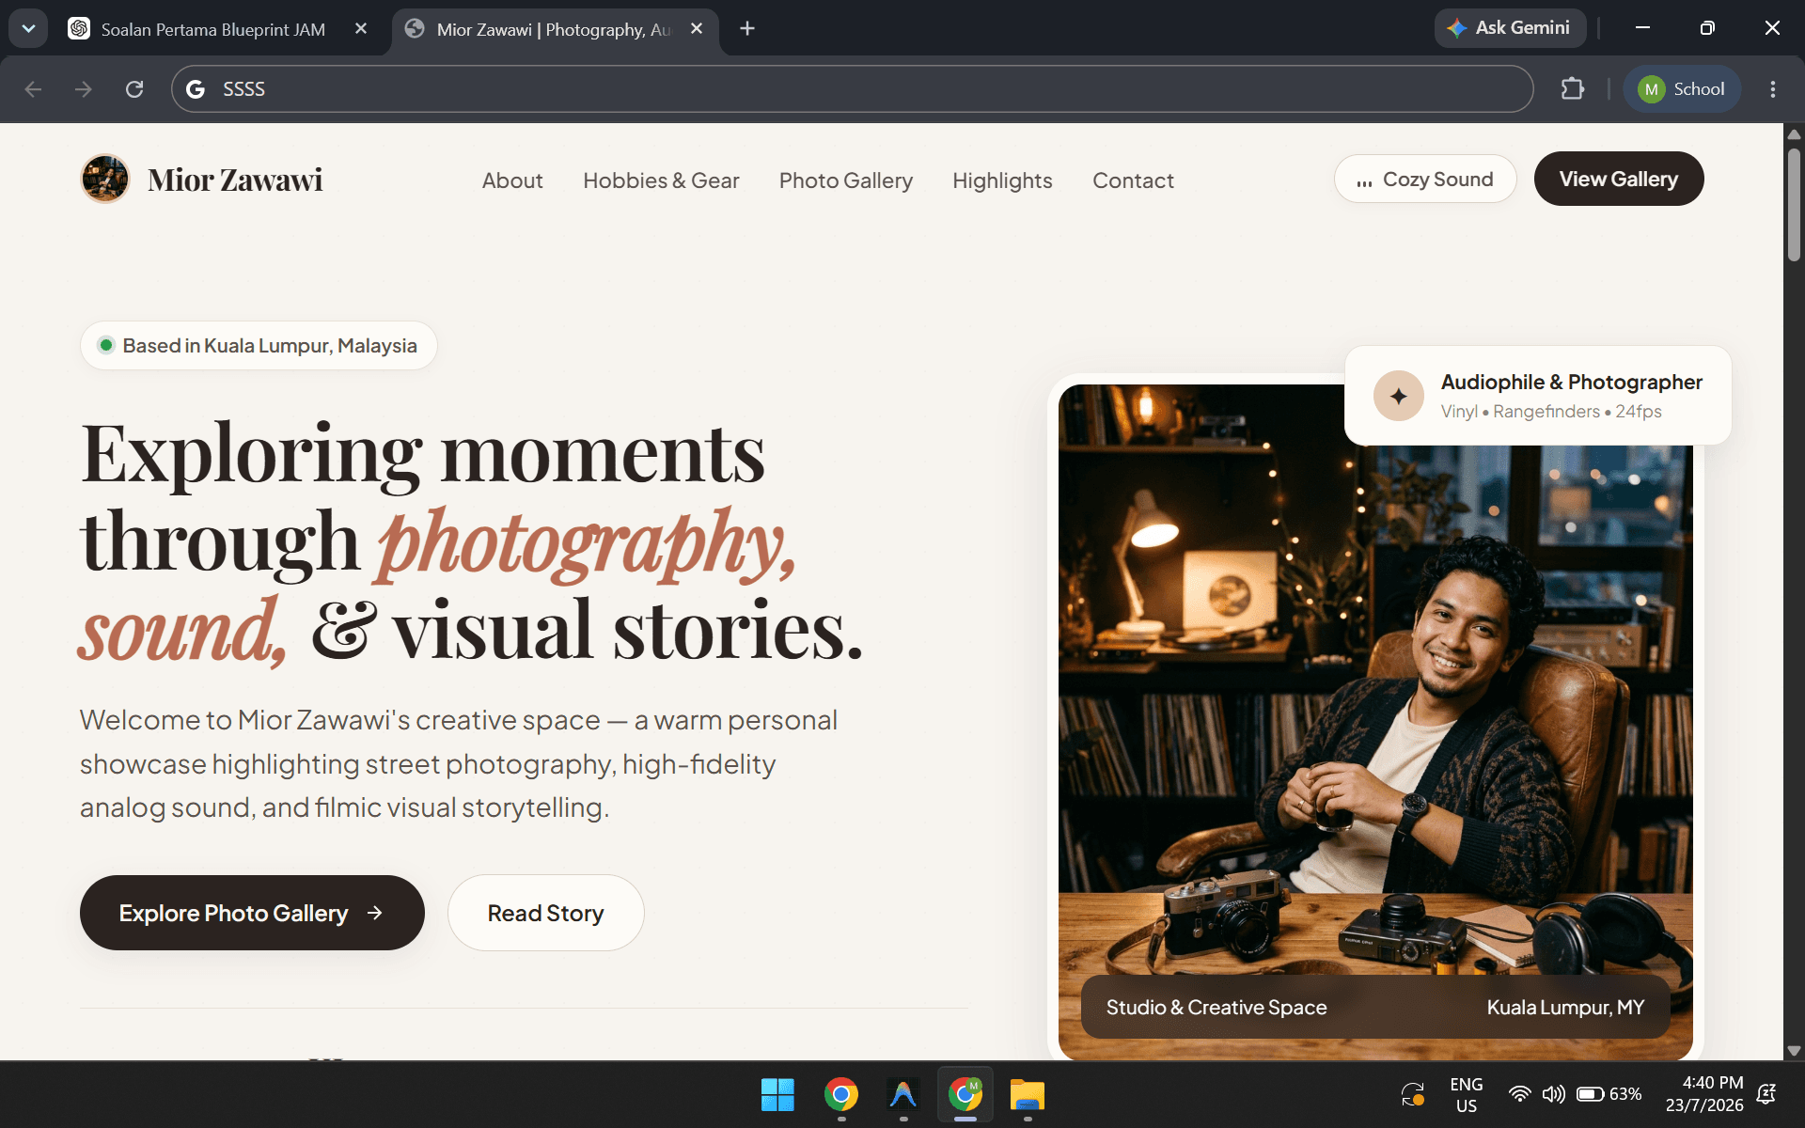Open the clock showing 4:40 PM

pos(1704,1094)
